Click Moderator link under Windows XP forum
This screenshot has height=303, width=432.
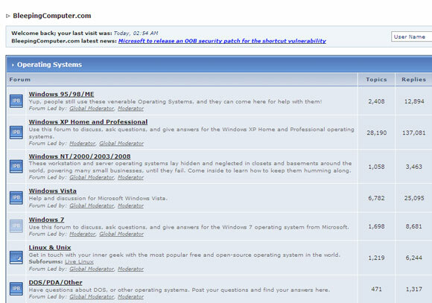[x=83, y=144]
